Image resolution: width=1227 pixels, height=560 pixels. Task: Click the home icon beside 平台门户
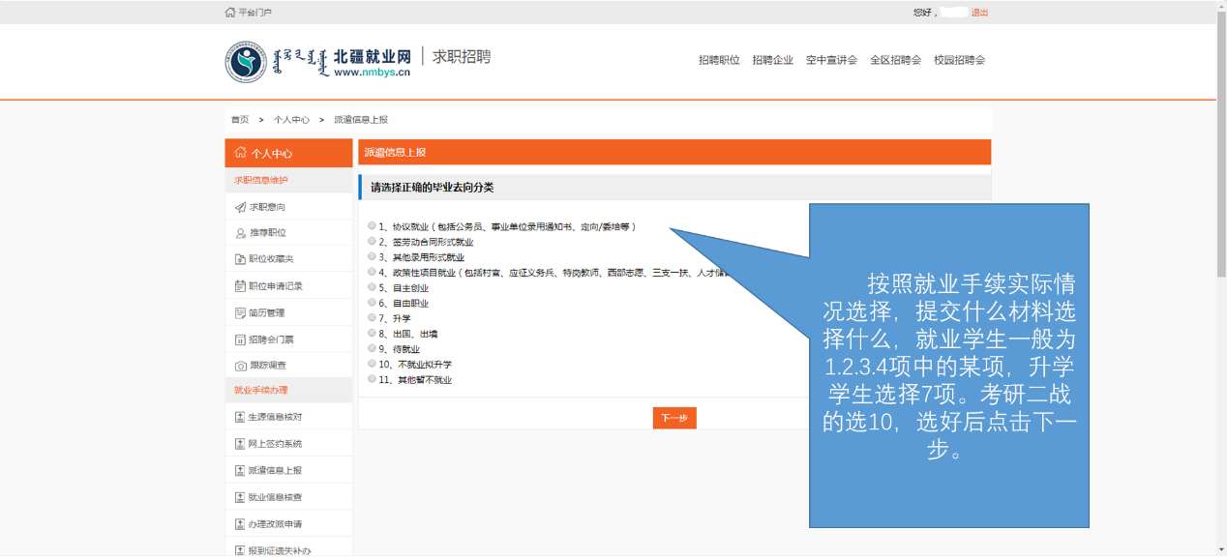tap(230, 13)
